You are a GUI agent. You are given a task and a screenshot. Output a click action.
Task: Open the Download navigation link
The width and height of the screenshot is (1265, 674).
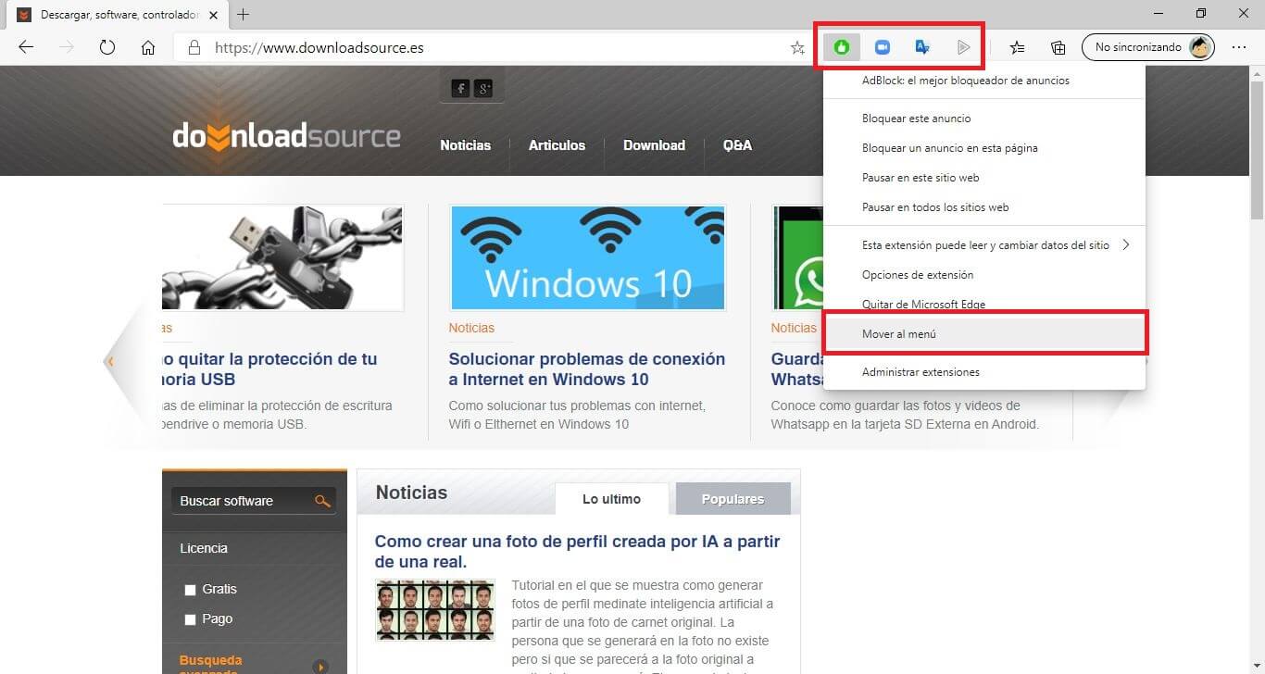click(x=654, y=145)
